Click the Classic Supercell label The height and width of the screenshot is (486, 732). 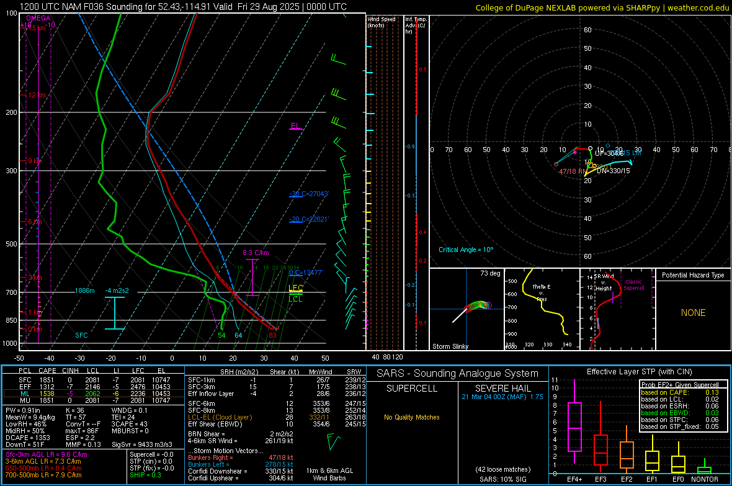pyautogui.click(x=633, y=285)
